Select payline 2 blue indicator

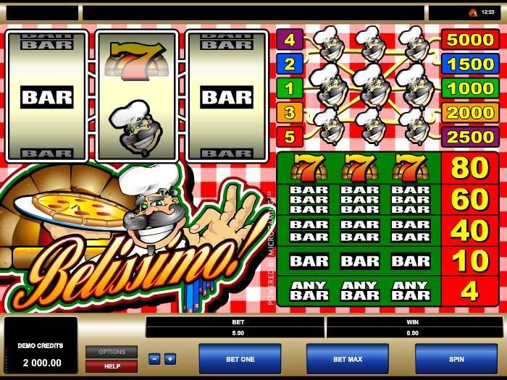coord(290,64)
